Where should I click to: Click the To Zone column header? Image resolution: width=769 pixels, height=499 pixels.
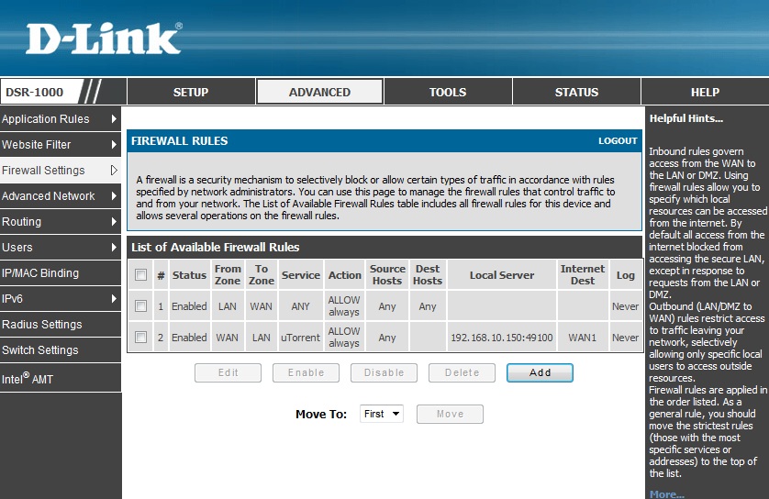(x=262, y=274)
